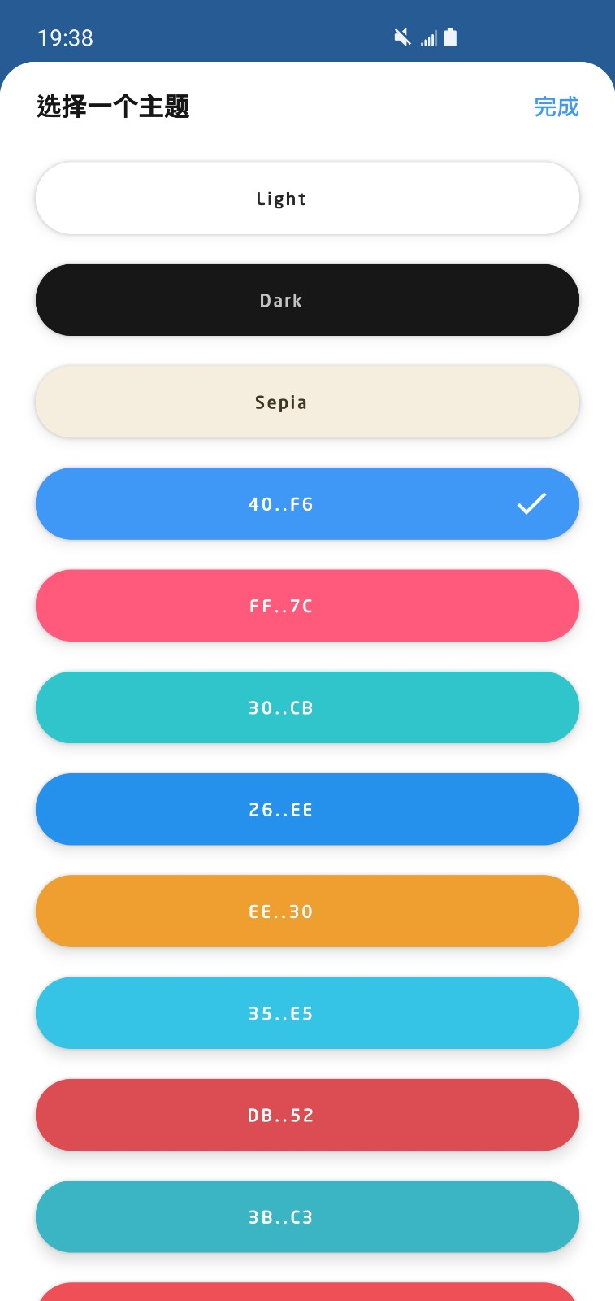Tap the 19:38 clock in status bar

click(x=65, y=38)
